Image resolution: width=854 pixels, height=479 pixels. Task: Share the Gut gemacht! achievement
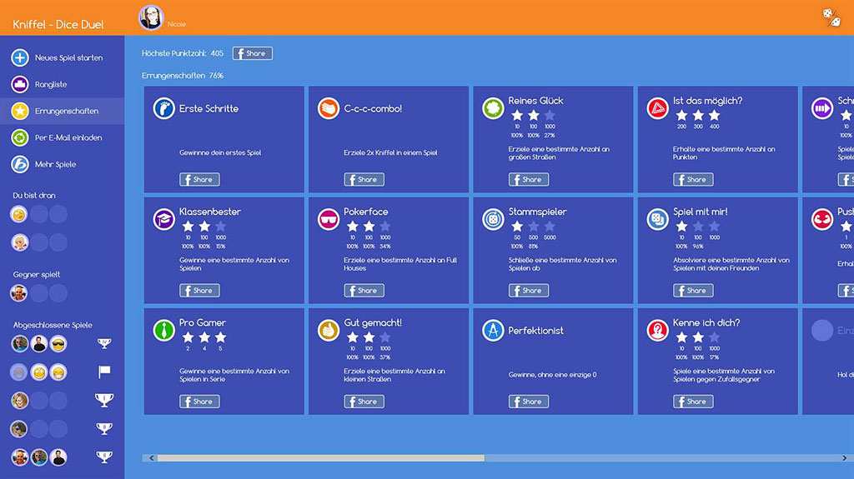tap(364, 402)
